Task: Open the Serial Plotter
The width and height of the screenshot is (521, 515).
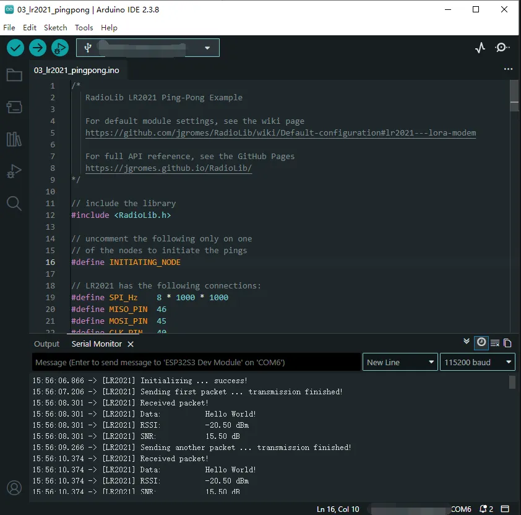Action: click(480, 48)
